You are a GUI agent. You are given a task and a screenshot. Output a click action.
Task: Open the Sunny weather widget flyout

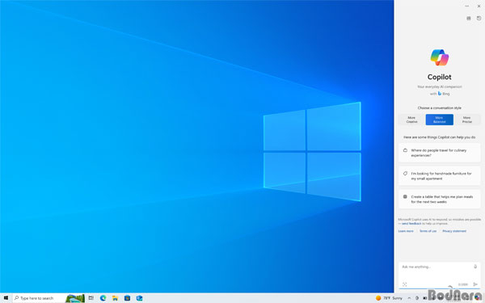tap(389, 298)
